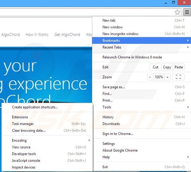Bookmark this page with the star icon
Image resolution: width=191 pixels, height=172 pixels.
pos(177,12)
